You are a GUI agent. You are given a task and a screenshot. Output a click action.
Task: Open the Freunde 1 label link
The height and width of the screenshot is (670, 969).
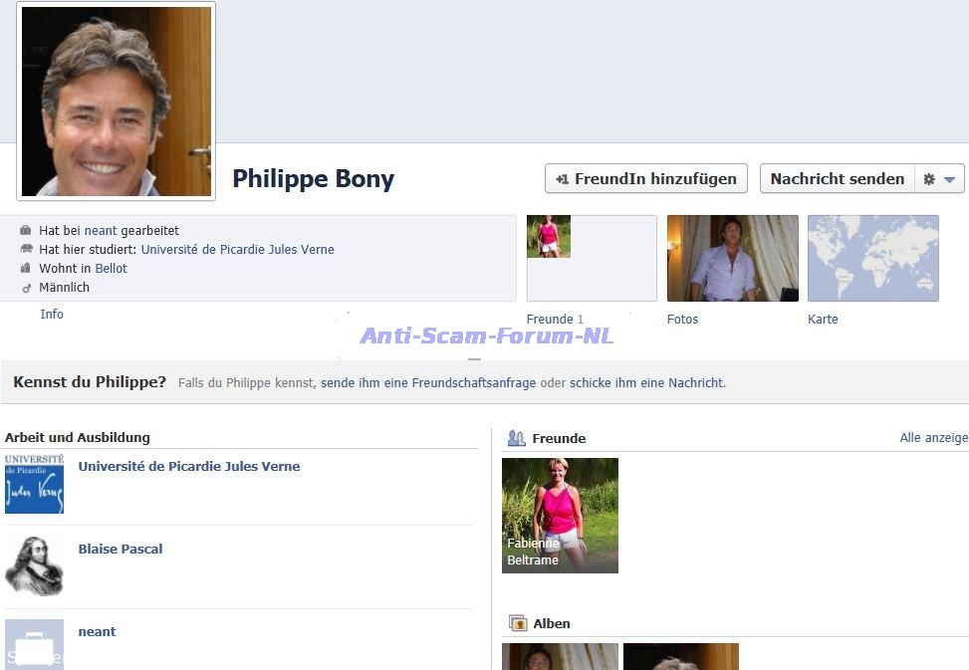tap(555, 320)
